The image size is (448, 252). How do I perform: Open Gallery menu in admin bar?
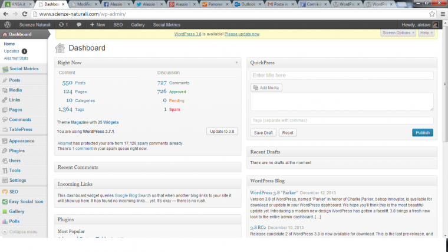pos(138,25)
